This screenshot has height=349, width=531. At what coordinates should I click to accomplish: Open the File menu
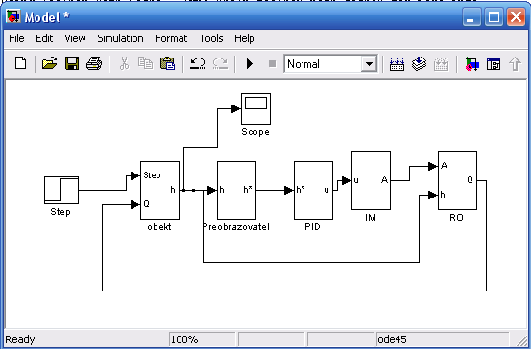16,38
